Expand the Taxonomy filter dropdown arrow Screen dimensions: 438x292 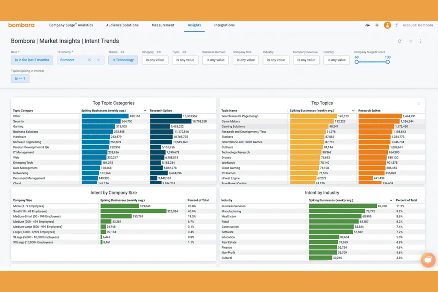coord(98,60)
